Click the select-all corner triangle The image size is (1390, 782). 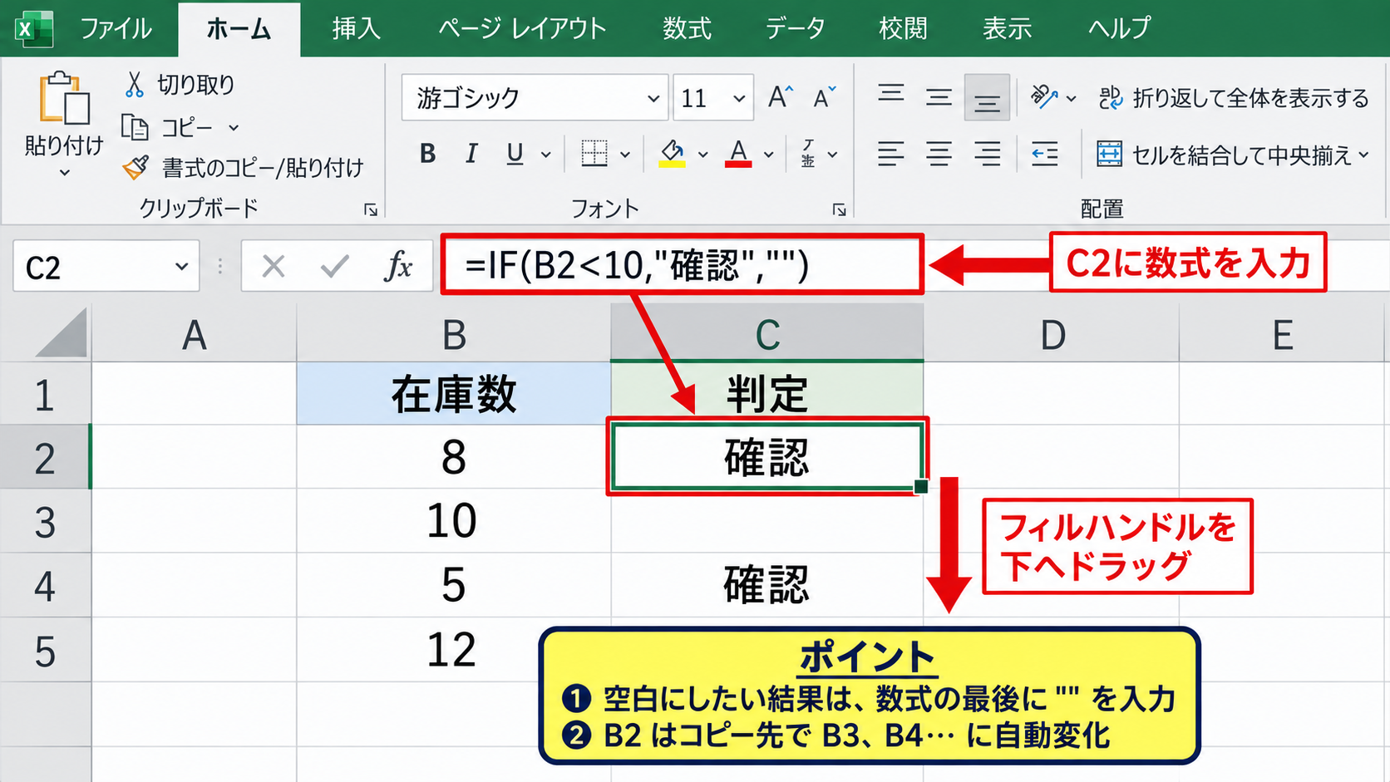[x=61, y=332]
